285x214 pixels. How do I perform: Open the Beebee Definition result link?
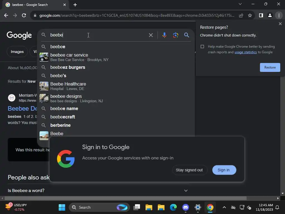(x=22, y=108)
